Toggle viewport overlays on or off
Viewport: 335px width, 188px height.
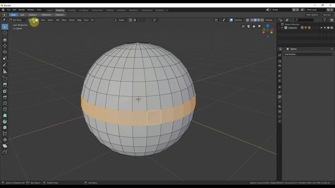click(231, 20)
